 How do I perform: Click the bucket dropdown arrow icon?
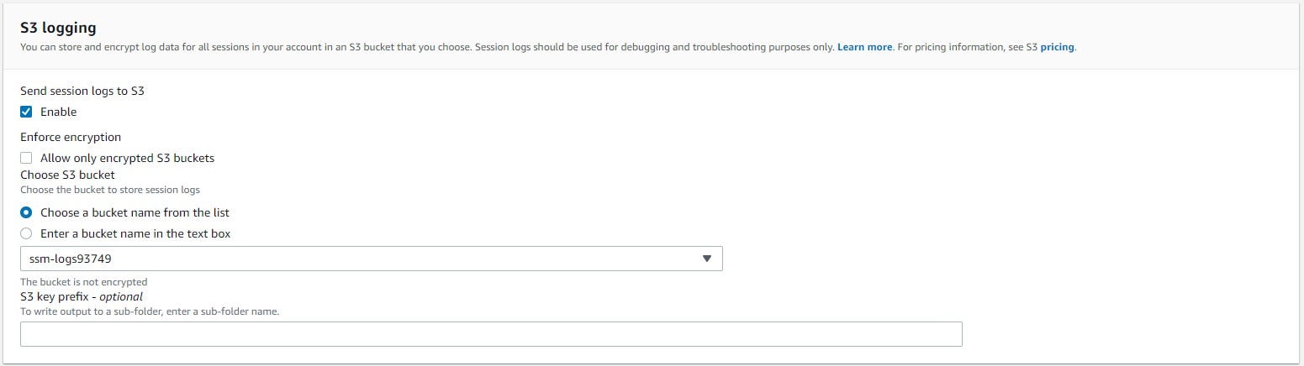(x=706, y=259)
